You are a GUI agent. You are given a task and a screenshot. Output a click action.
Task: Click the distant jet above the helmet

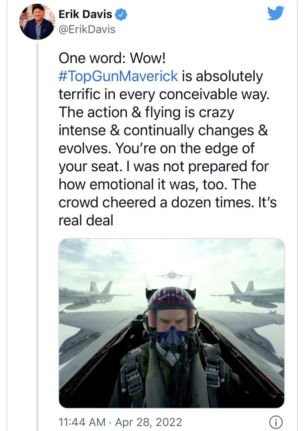172,275
